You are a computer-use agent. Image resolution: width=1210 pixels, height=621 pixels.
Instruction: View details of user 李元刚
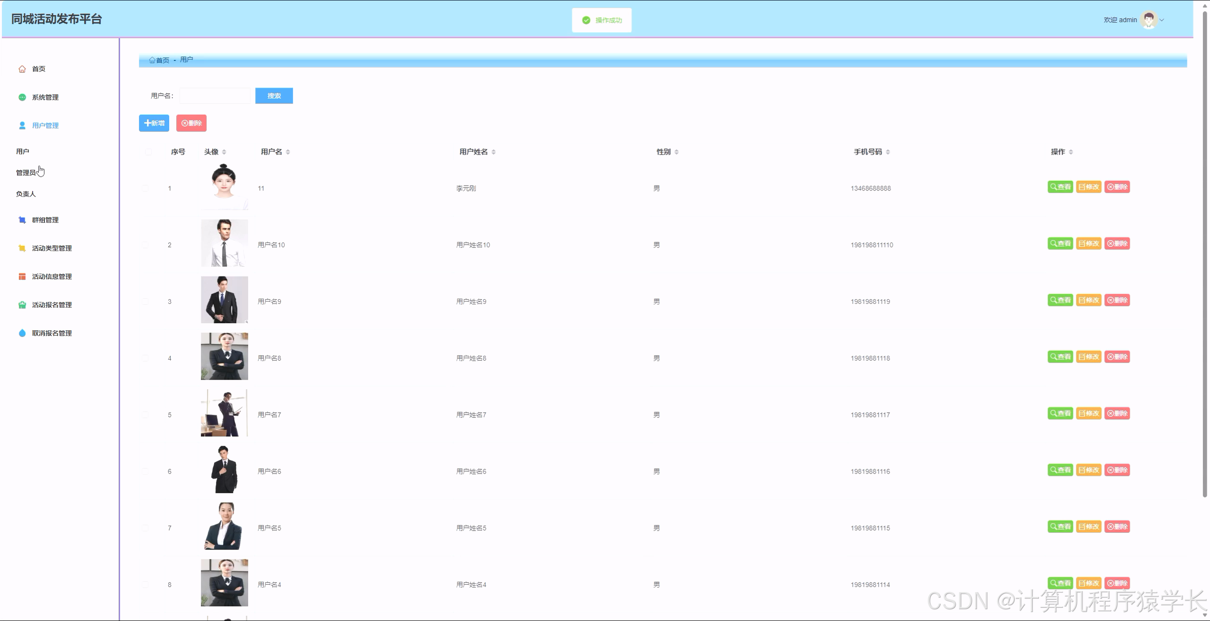(1060, 187)
